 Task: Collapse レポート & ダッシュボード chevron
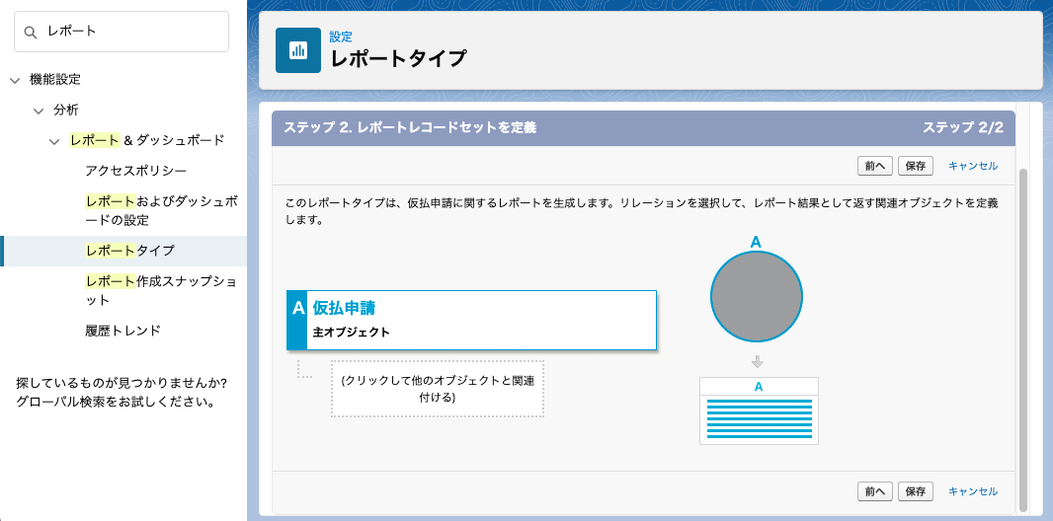55,141
